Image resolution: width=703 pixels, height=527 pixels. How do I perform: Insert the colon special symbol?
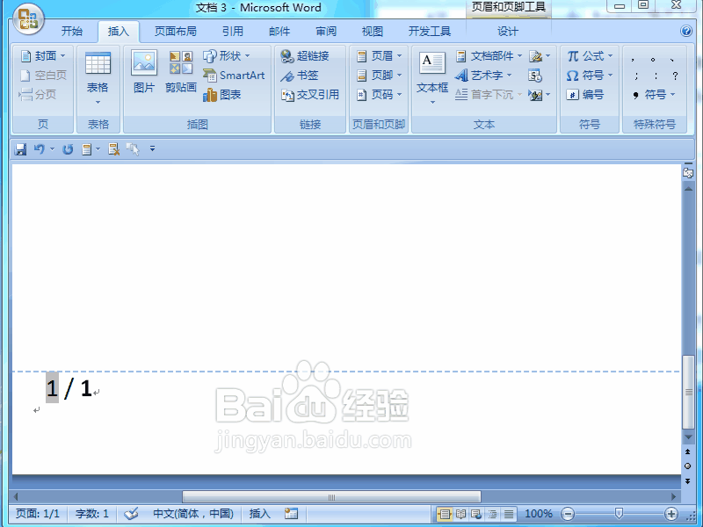point(656,76)
